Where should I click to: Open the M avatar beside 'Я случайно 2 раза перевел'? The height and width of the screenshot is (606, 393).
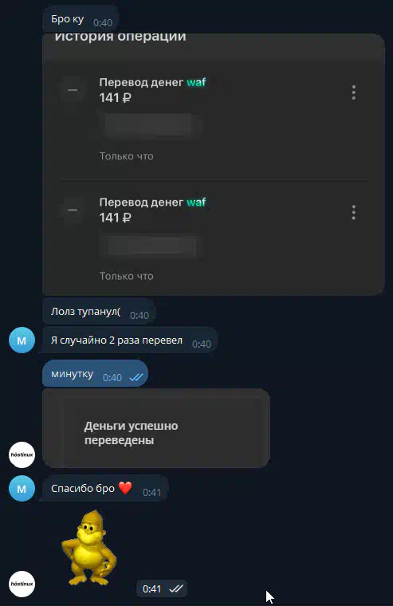[22, 340]
